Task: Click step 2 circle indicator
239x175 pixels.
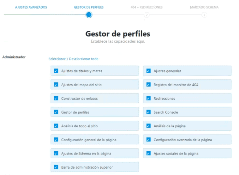Action: tap(146, 15)
